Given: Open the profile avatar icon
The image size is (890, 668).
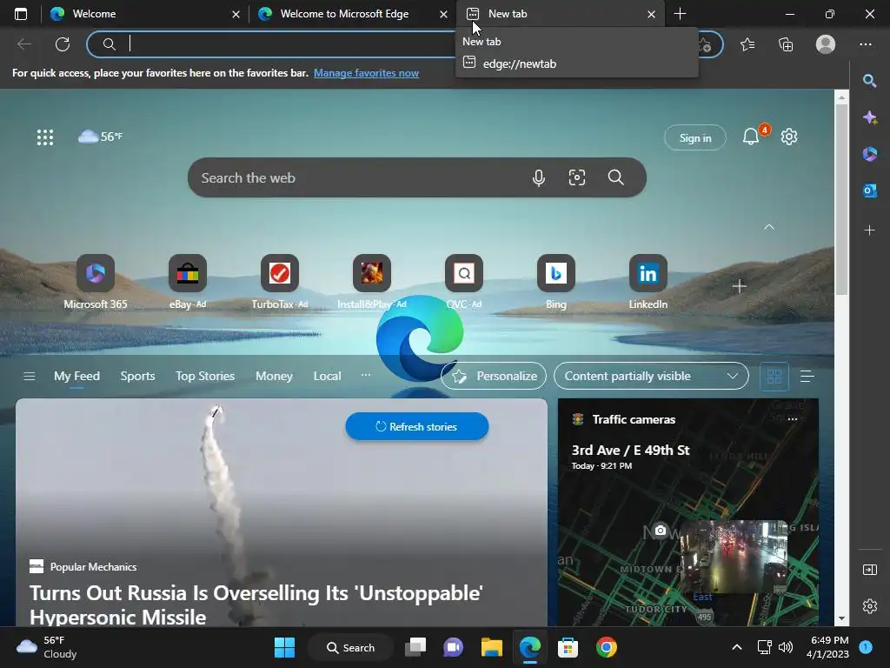Looking at the screenshot, I should (x=826, y=44).
